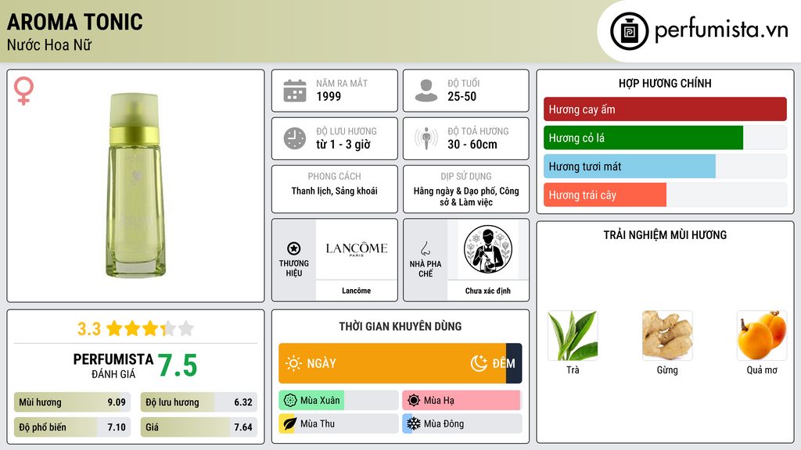Click the THỜI GIAN KHUYÊN DÙNG heading

[400, 327]
